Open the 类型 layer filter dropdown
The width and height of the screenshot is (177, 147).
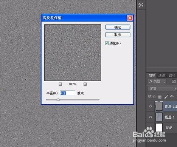click(157, 82)
